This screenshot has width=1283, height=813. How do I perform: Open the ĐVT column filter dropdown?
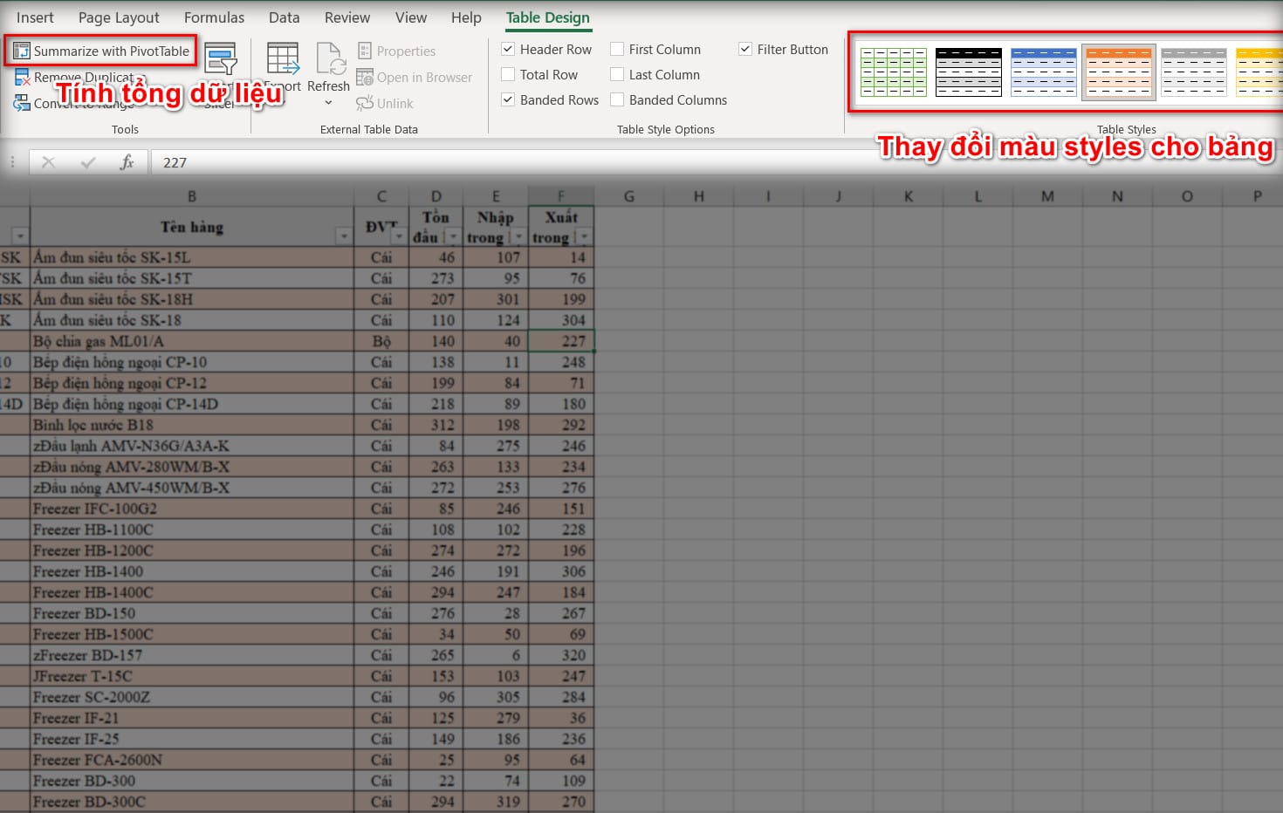pyautogui.click(x=399, y=236)
